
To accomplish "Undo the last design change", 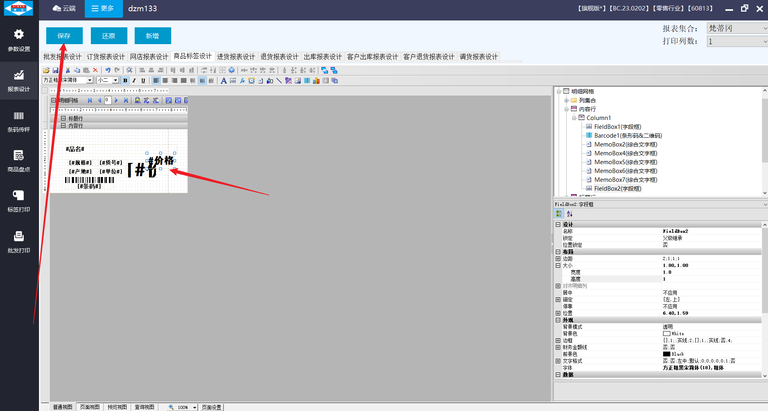I will pyautogui.click(x=108, y=70).
